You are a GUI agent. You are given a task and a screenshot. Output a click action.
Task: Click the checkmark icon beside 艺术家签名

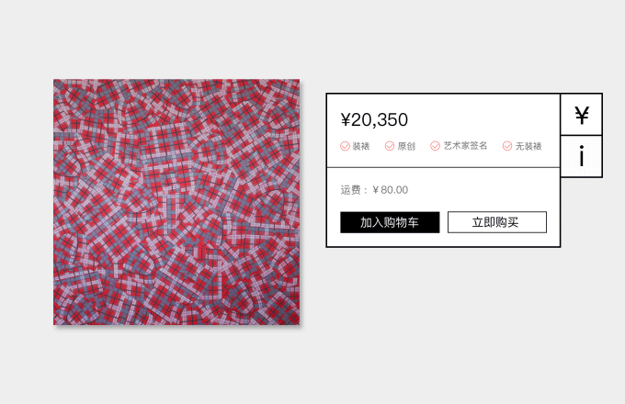coord(435,146)
